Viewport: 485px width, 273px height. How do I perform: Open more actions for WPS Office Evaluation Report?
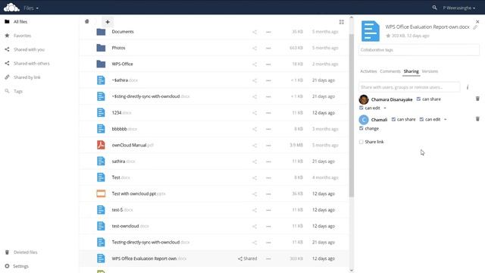pos(268,259)
